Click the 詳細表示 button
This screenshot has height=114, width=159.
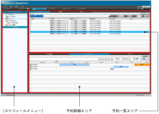coord(146,56)
